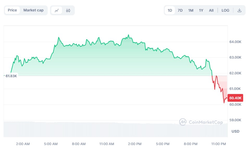Switch to candlestick chart view
This screenshot has height=150, width=250.
tap(68, 10)
